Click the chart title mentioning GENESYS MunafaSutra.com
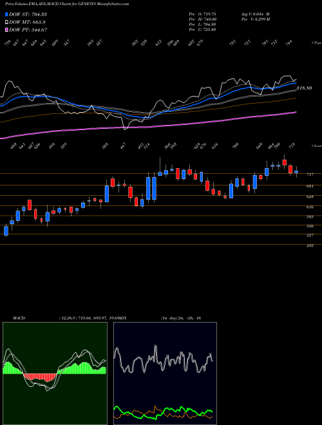 [x=67, y=4]
